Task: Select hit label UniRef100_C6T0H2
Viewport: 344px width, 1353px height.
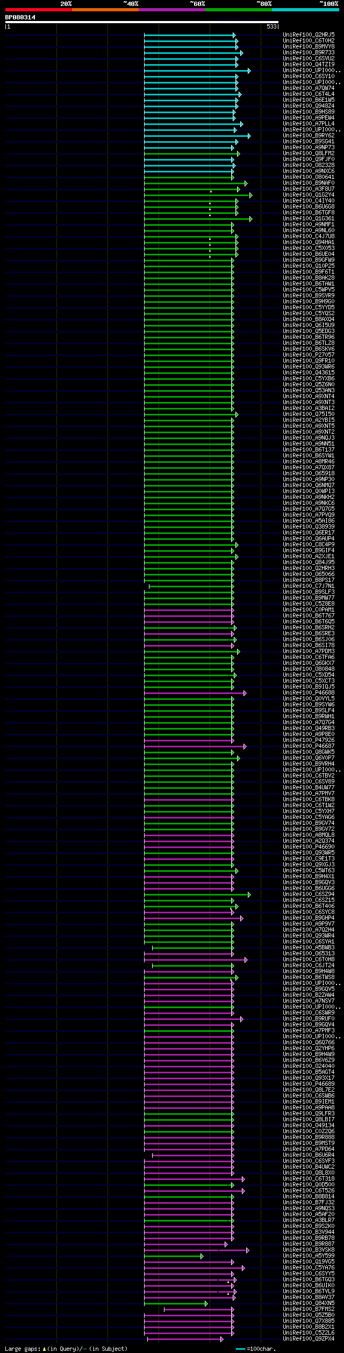Action: [309, 40]
